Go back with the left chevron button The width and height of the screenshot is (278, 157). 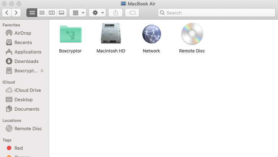coord(7,13)
